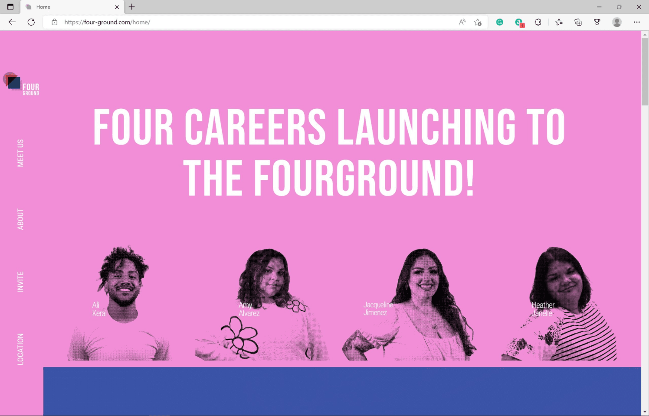
Task: Open the tab actions menu
Action: [x=10, y=7]
